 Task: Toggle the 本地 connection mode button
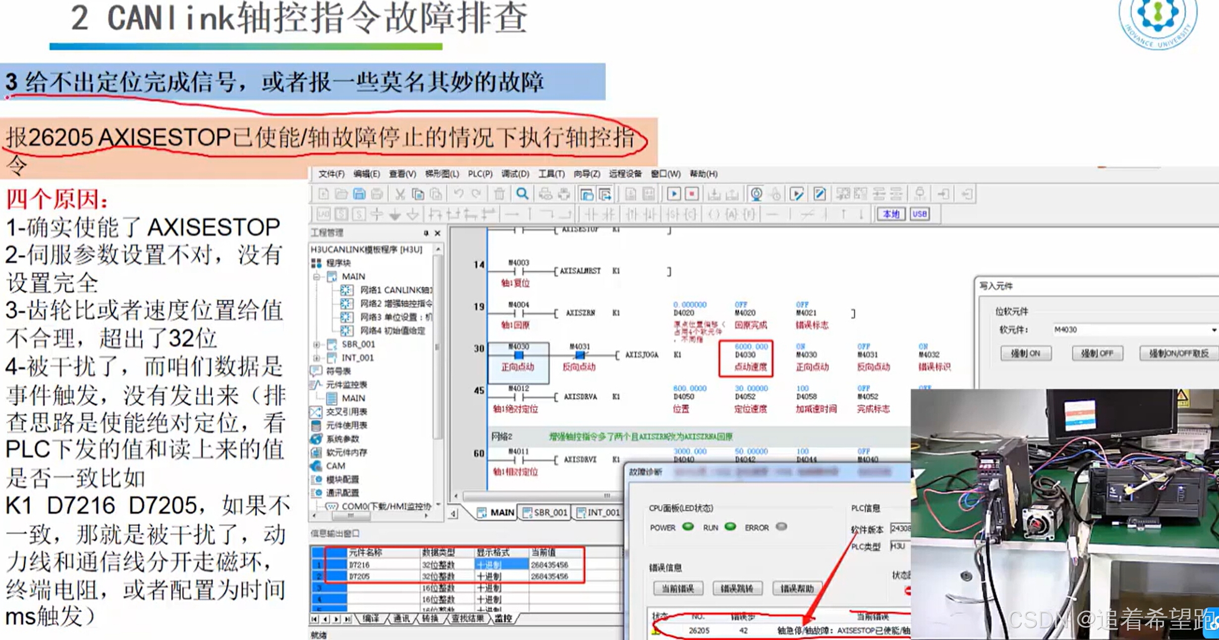(891, 214)
